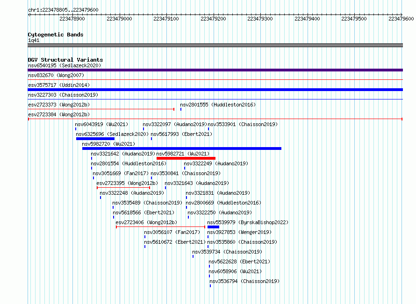Click nsv3321643 (Audano2019) label
Image resolution: width=416 pixels, height=304 pixels.
click(197, 183)
